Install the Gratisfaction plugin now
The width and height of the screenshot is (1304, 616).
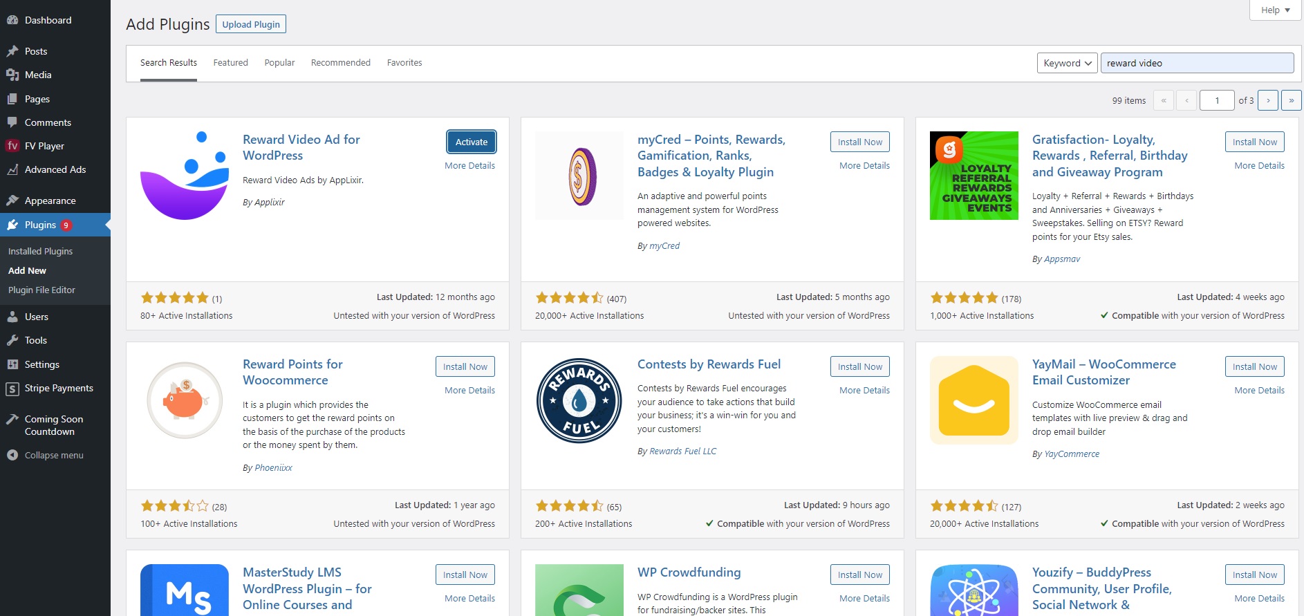(x=1255, y=142)
